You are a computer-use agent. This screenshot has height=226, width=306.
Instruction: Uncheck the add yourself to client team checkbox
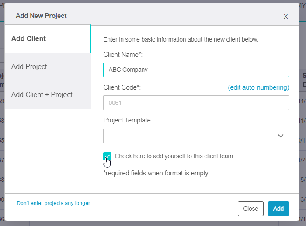click(x=107, y=156)
